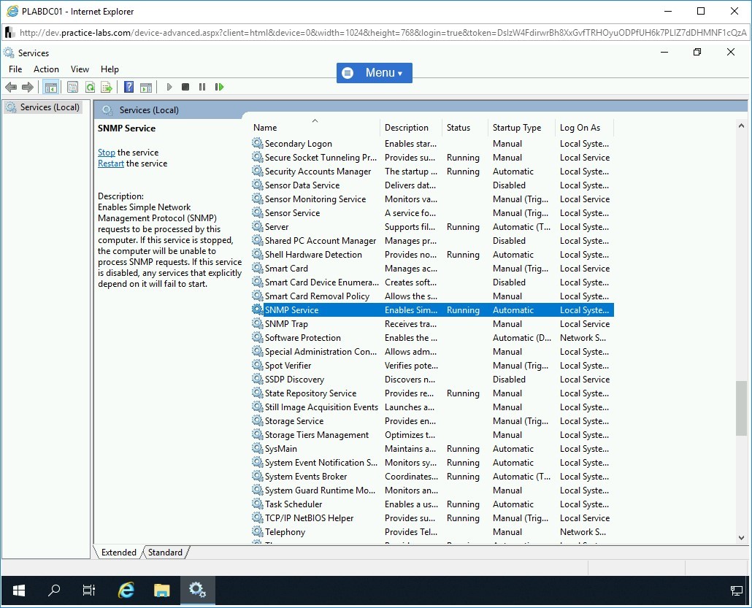The width and height of the screenshot is (752, 608).
Task: Open the Action menu
Action: pos(46,69)
